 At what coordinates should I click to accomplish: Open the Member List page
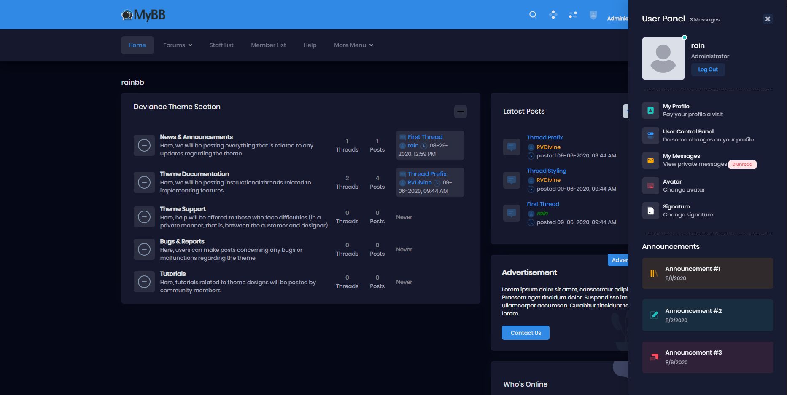(268, 45)
